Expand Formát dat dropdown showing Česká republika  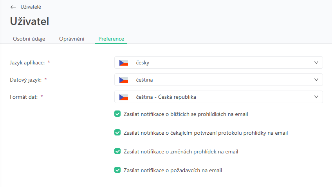coord(218,97)
